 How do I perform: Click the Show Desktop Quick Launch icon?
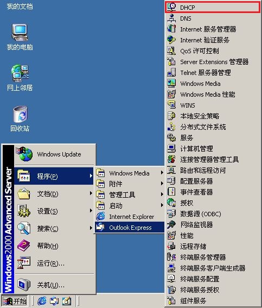click(x=67, y=301)
